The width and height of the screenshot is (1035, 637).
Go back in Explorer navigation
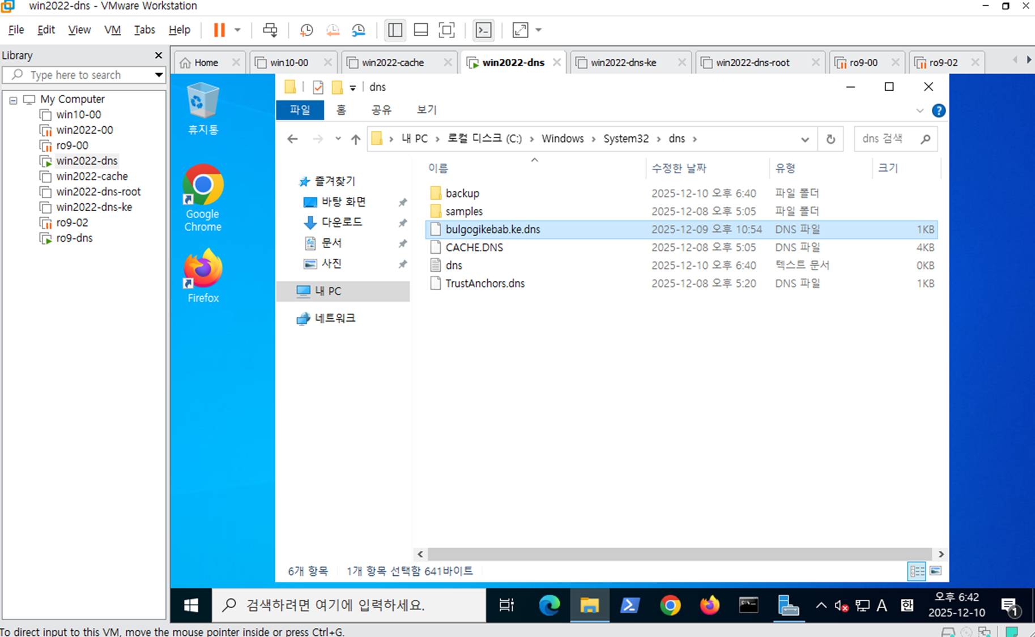[x=292, y=139]
